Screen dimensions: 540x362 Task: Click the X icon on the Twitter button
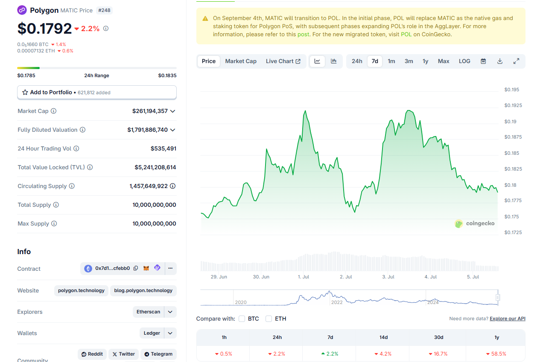[114, 354]
